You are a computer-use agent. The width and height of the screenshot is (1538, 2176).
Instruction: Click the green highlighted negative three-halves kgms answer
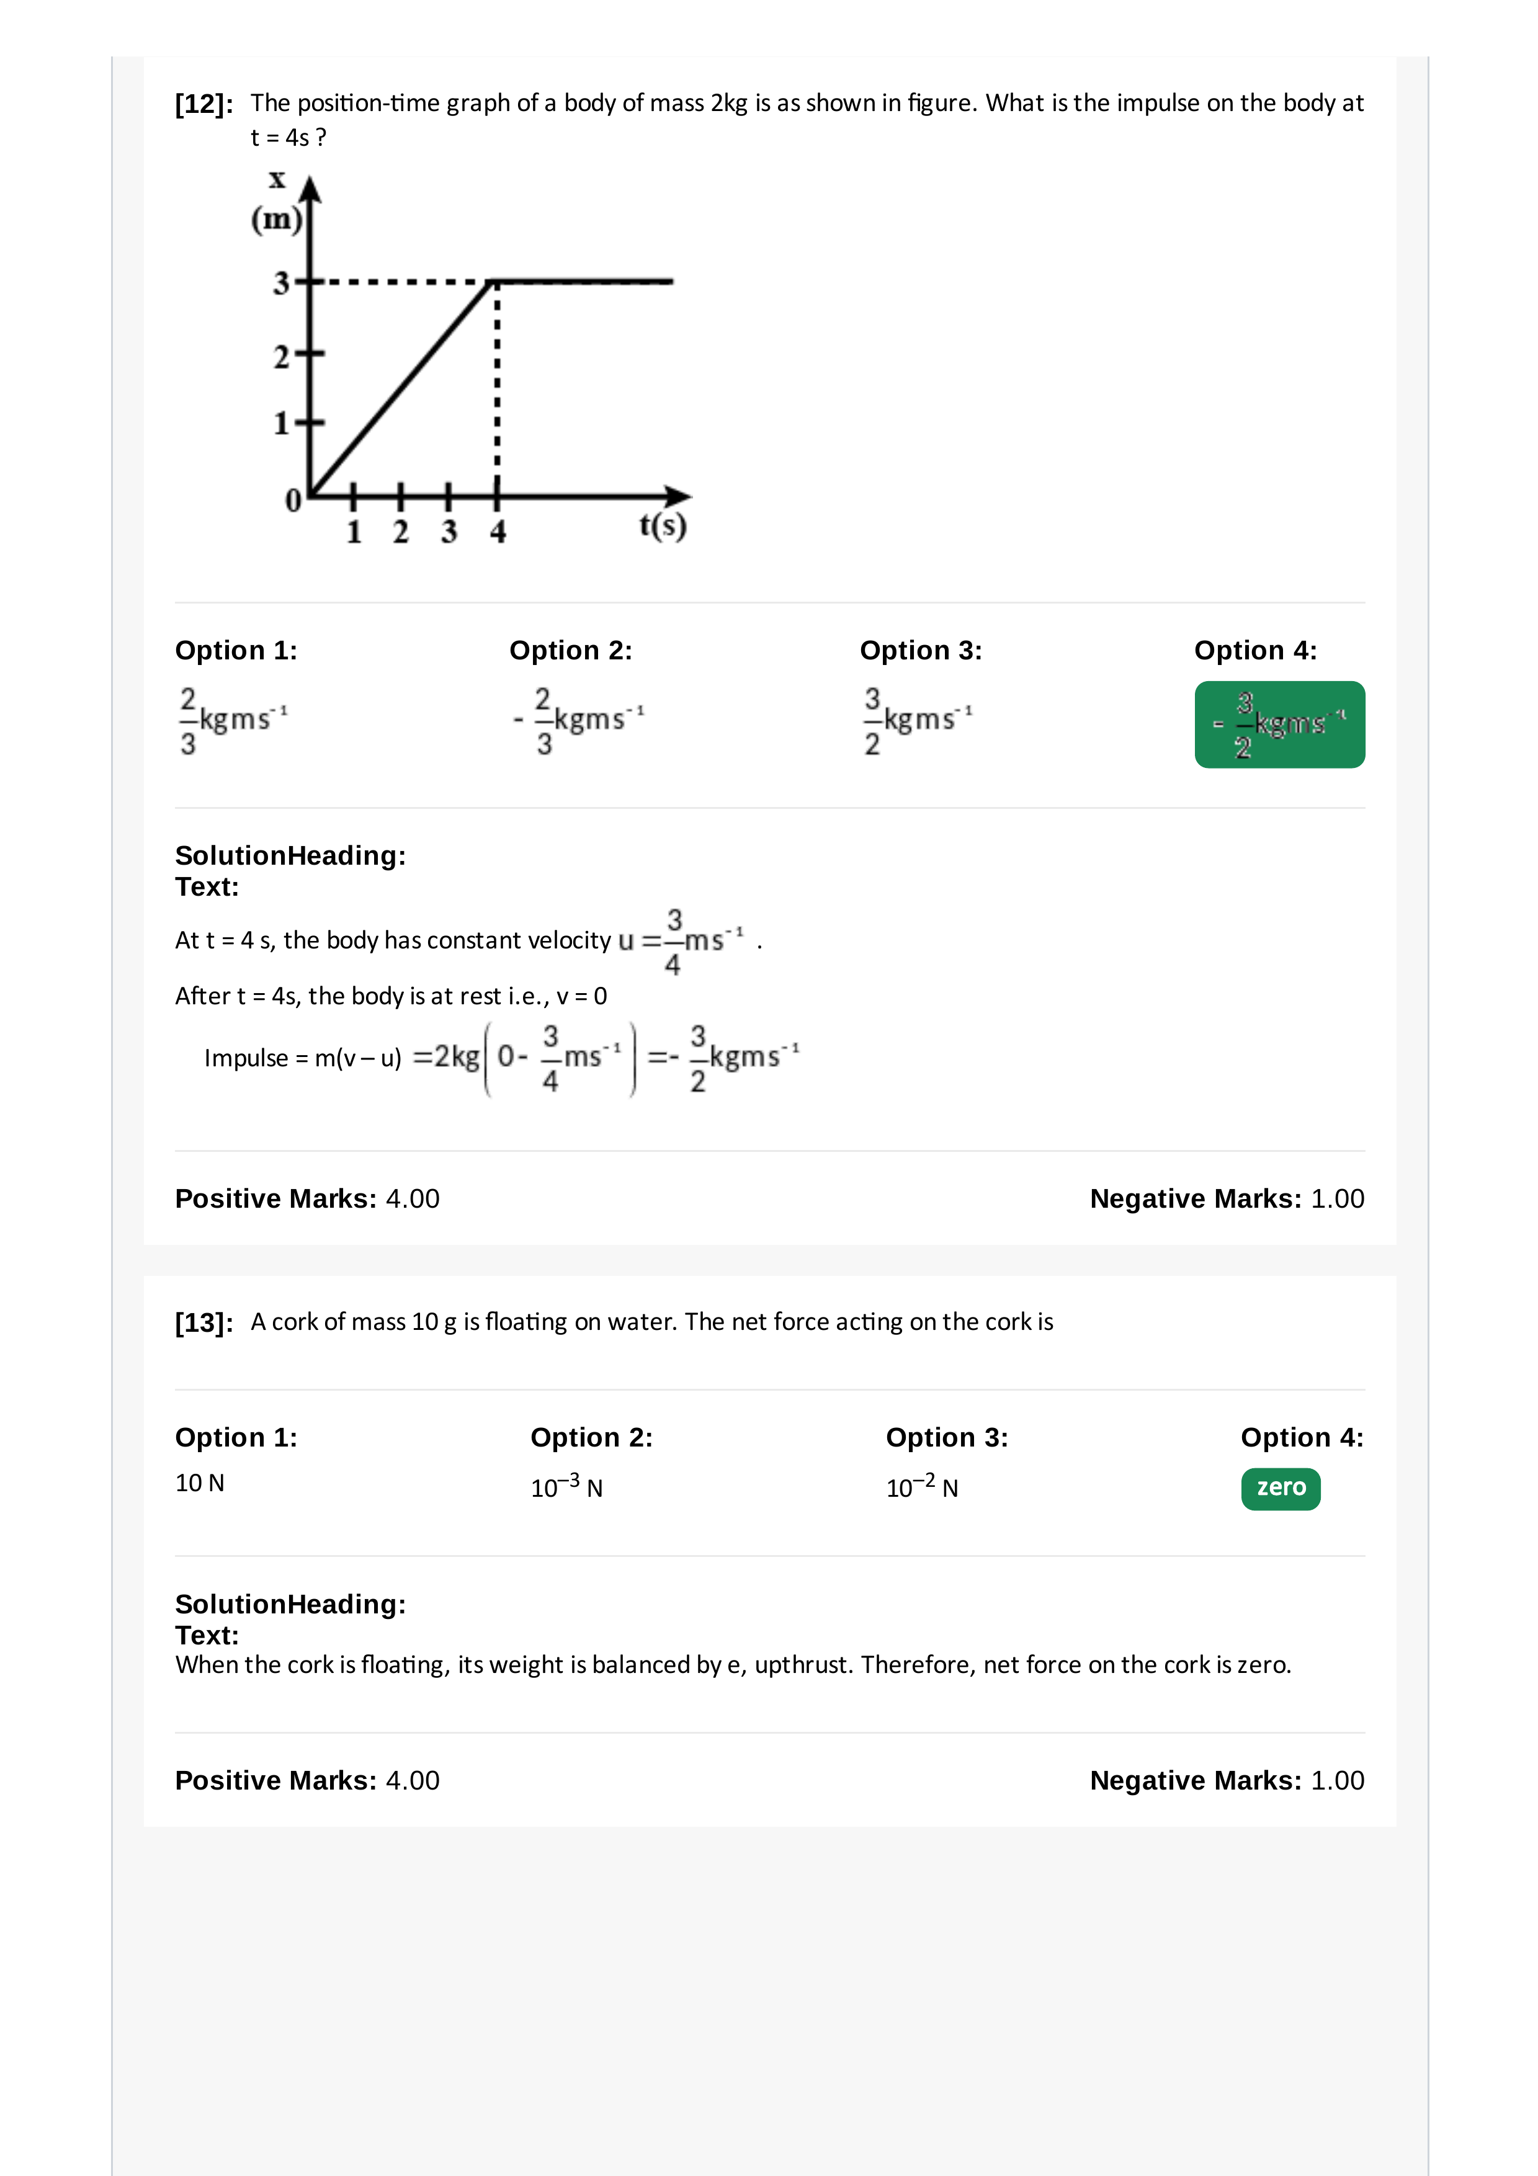click(x=1279, y=725)
